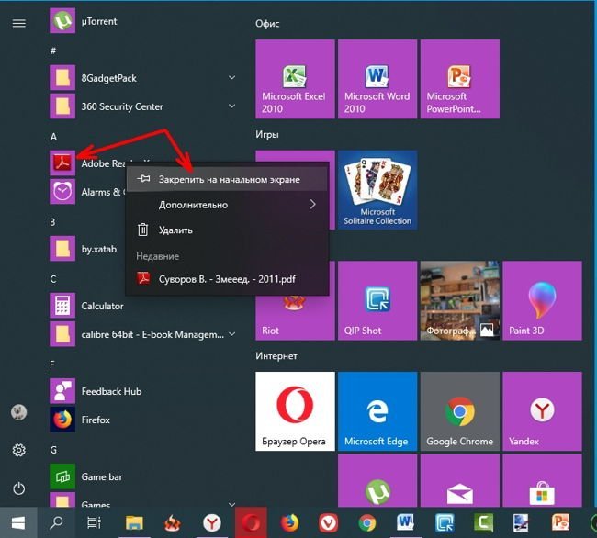597x538 pixels.
Task: Click the letter B section header
Action: (52, 222)
